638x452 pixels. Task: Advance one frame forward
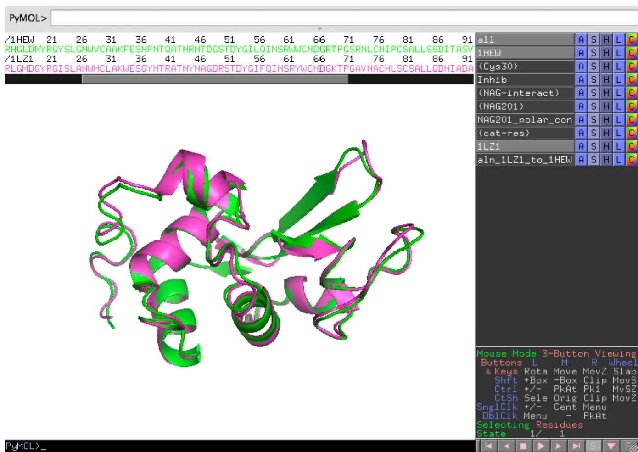pos(558,446)
